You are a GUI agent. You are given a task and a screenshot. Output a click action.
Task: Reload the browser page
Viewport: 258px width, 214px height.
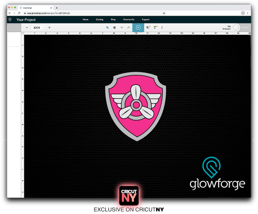point(19,13)
